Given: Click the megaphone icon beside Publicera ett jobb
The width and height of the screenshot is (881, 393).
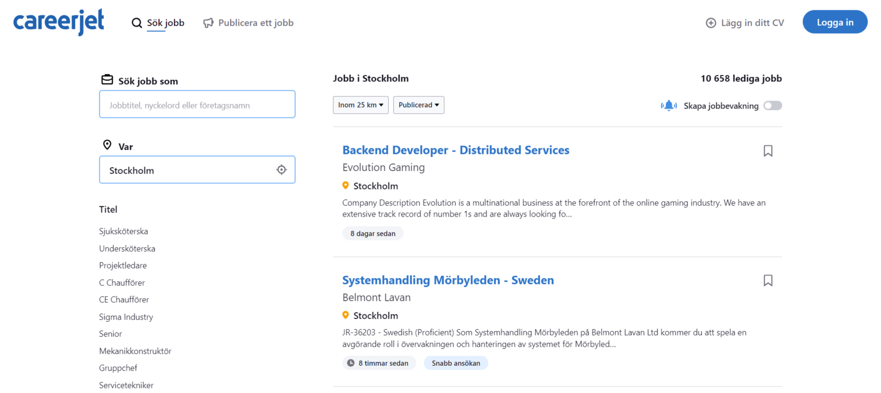Looking at the screenshot, I should coord(208,23).
